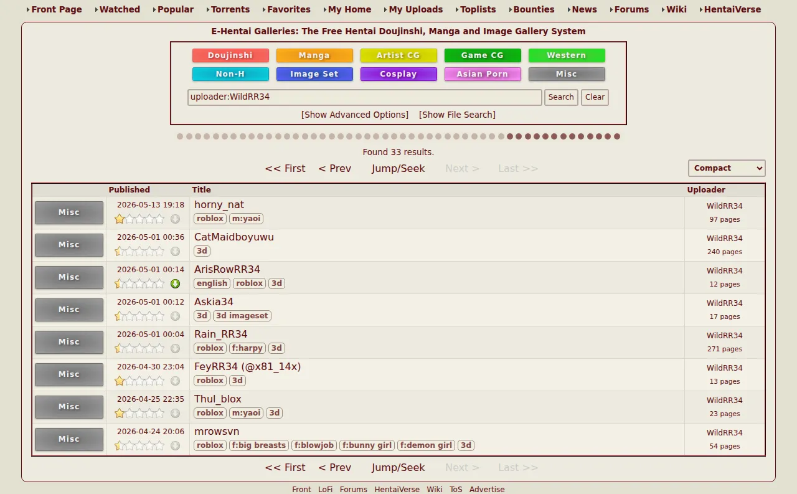Click Jump/Seek below the results table
The image size is (797, 494).
click(x=398, y=467)
